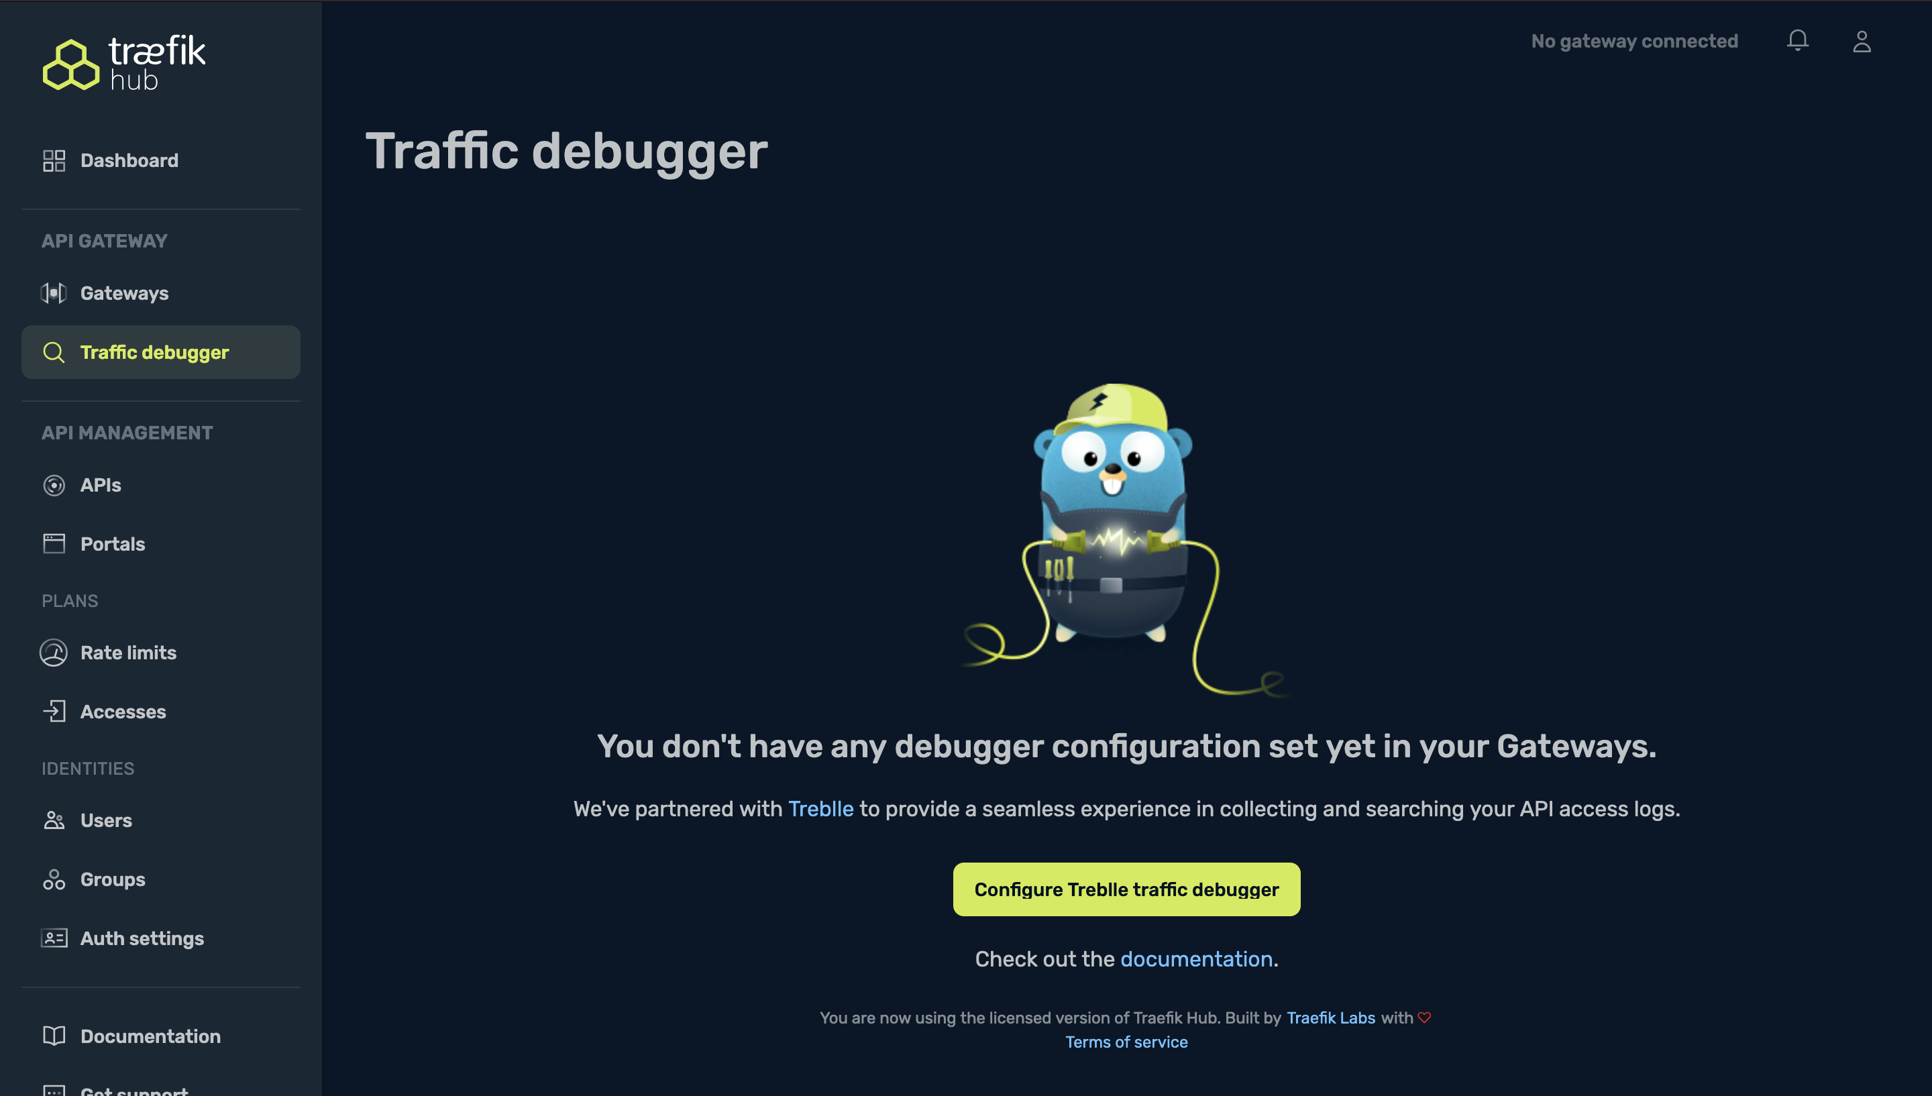Select the Accesses menu item

tap(122, 711)
